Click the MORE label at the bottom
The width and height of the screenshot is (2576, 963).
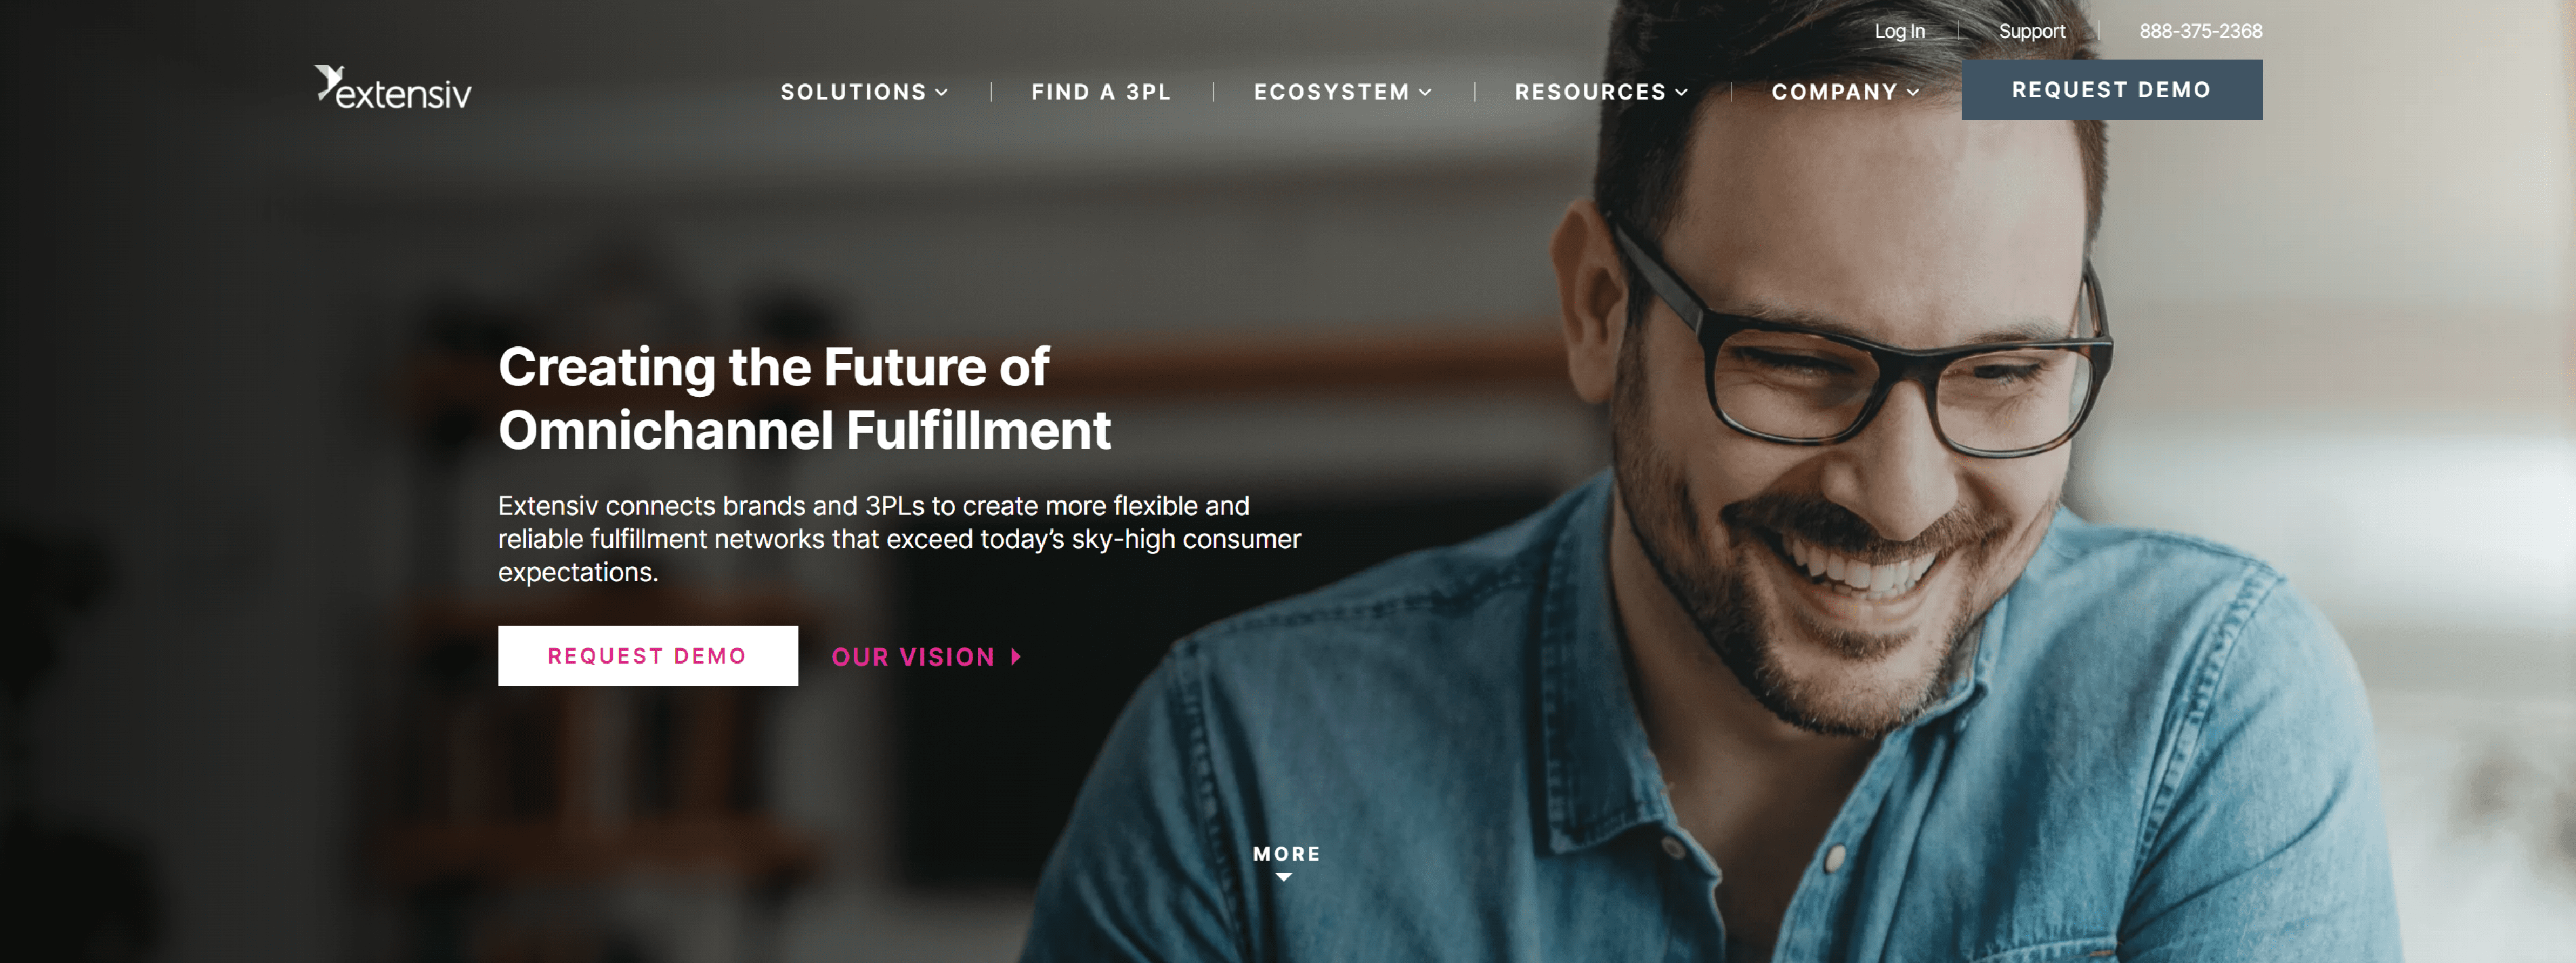pos(1286,854)
